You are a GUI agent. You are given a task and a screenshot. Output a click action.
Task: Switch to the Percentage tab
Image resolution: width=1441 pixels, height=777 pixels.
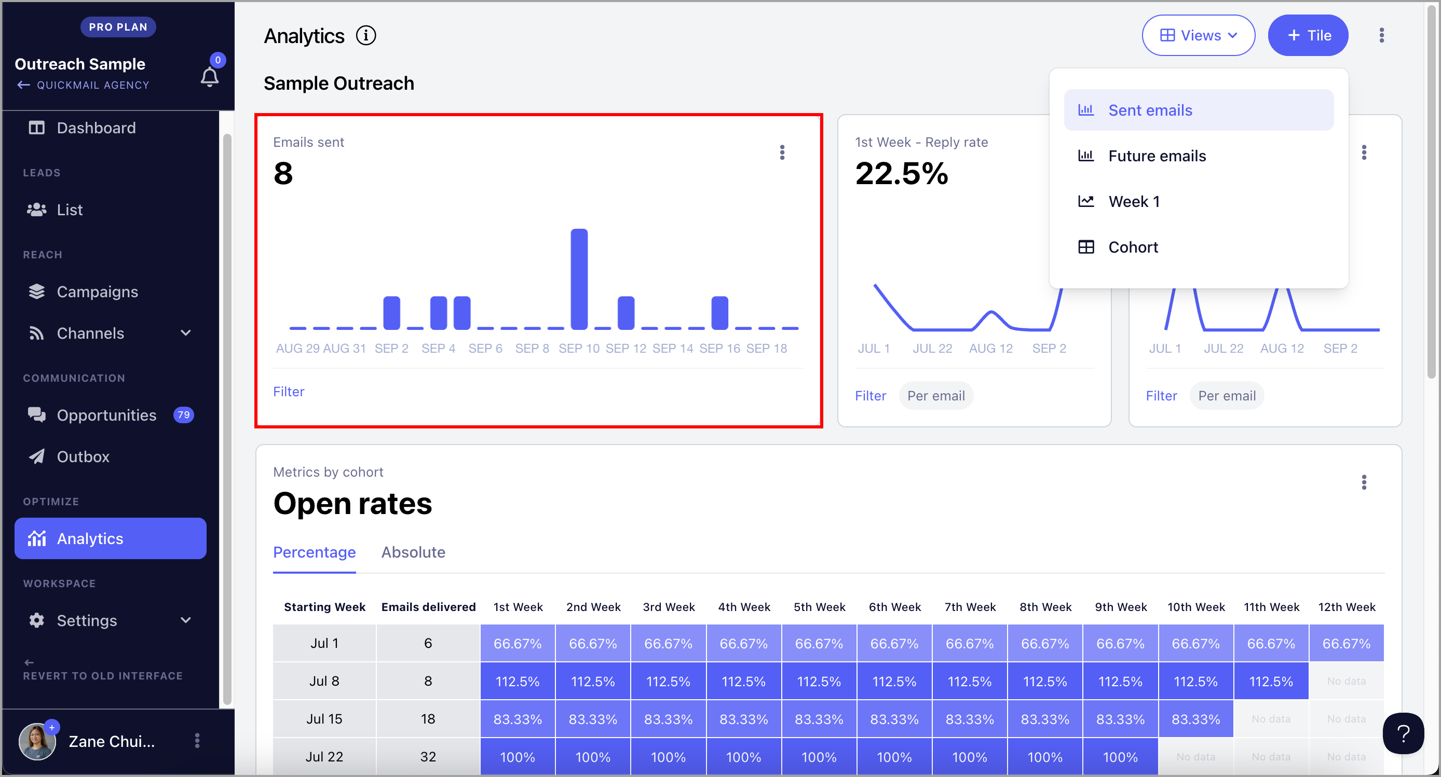tap(315, 552)
